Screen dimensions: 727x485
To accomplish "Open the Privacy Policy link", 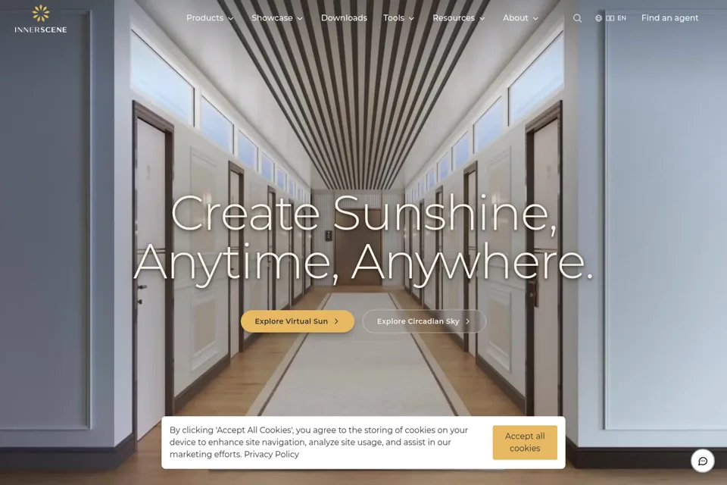I will click(x=271, y=455).
